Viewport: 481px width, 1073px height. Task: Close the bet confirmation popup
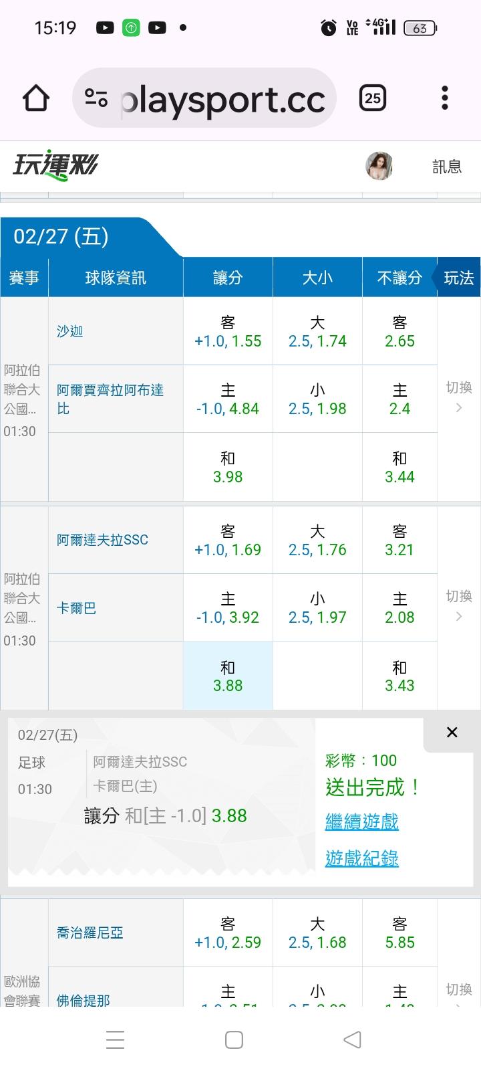[x=452, y=733]
